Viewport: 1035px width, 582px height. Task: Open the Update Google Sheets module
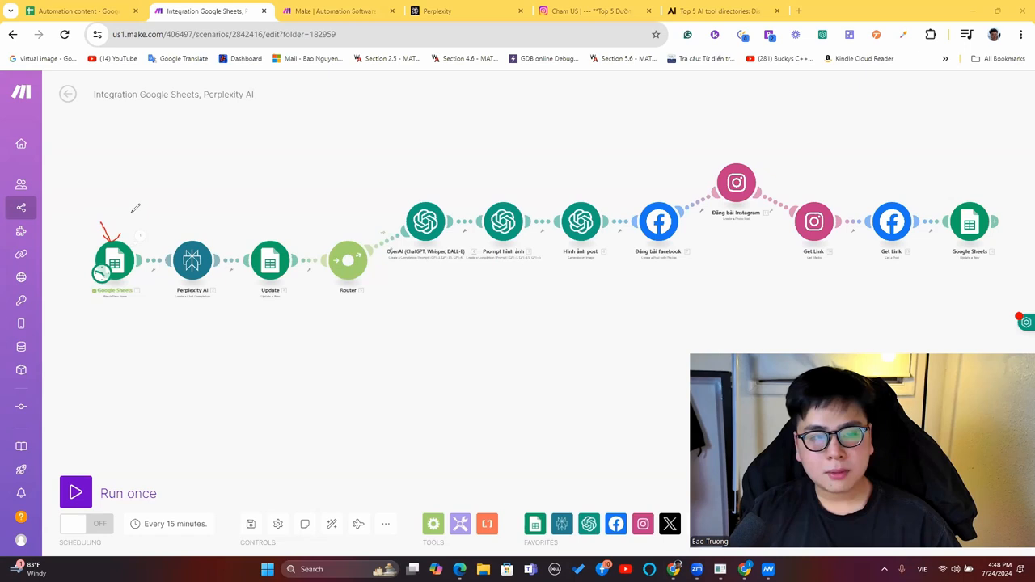(270, 260)
